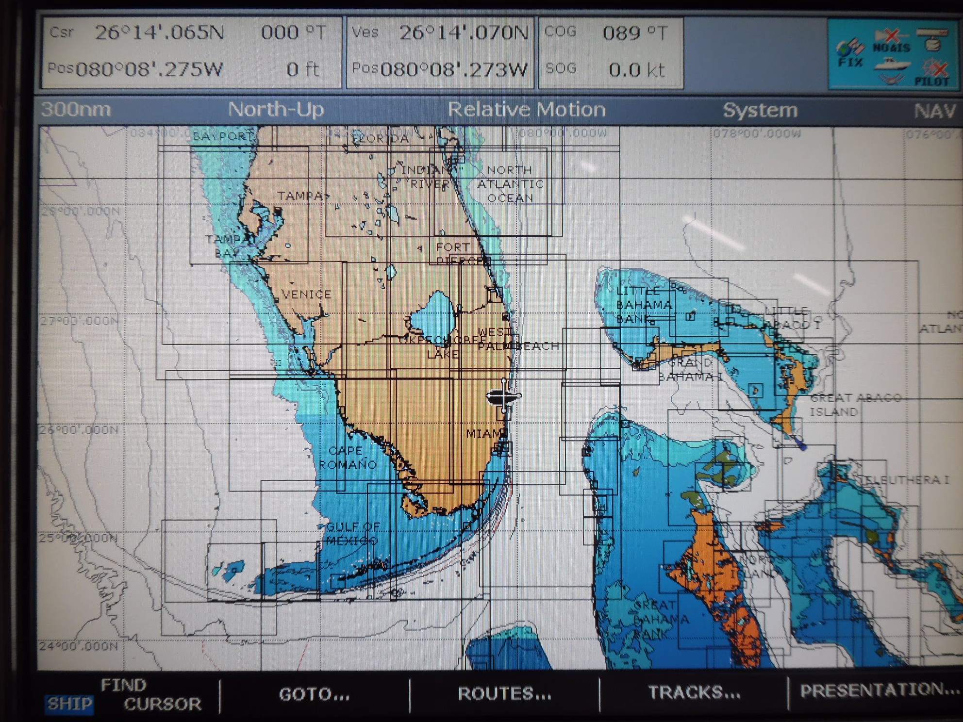Click the radar scanner status icon

point(932,40)
